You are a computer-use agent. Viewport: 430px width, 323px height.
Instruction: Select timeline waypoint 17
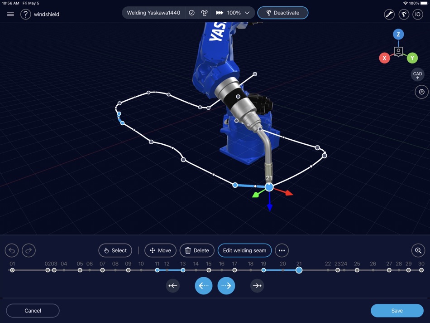(234, 270)
